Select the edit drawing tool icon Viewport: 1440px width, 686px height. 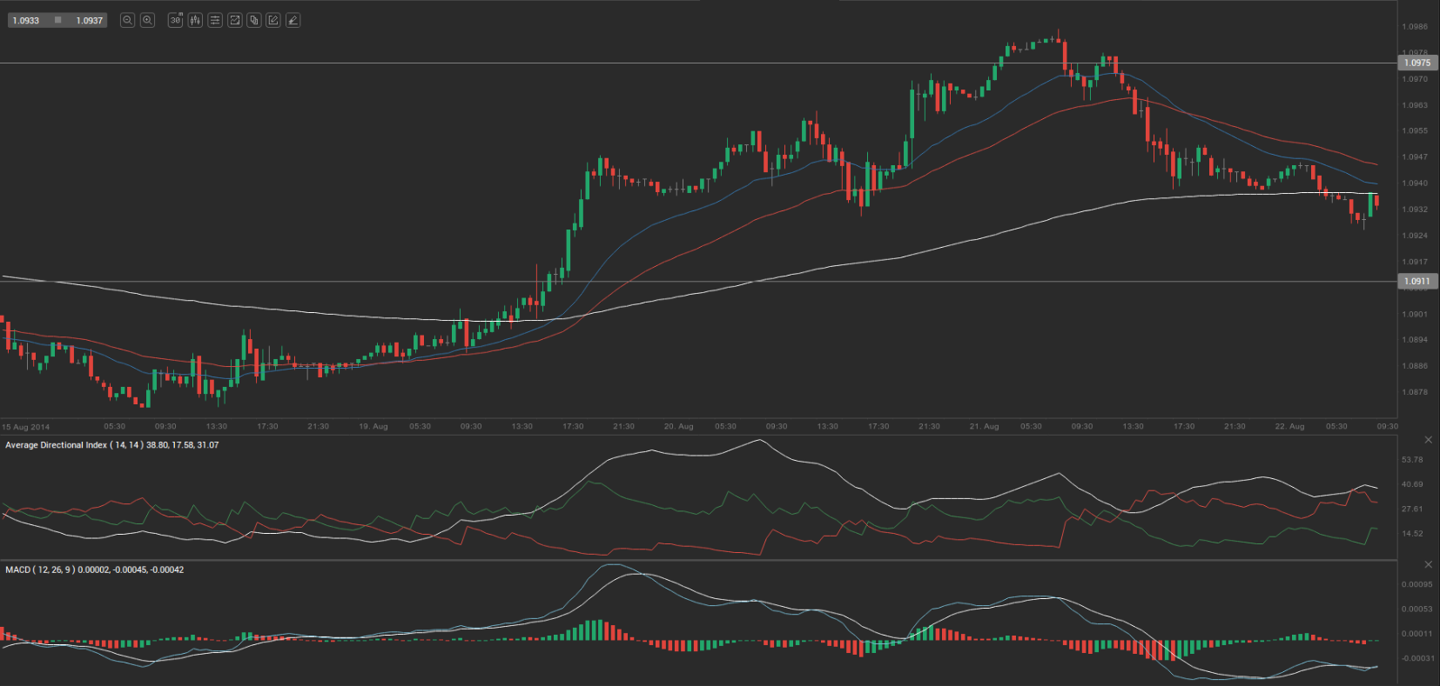[273, 20]
